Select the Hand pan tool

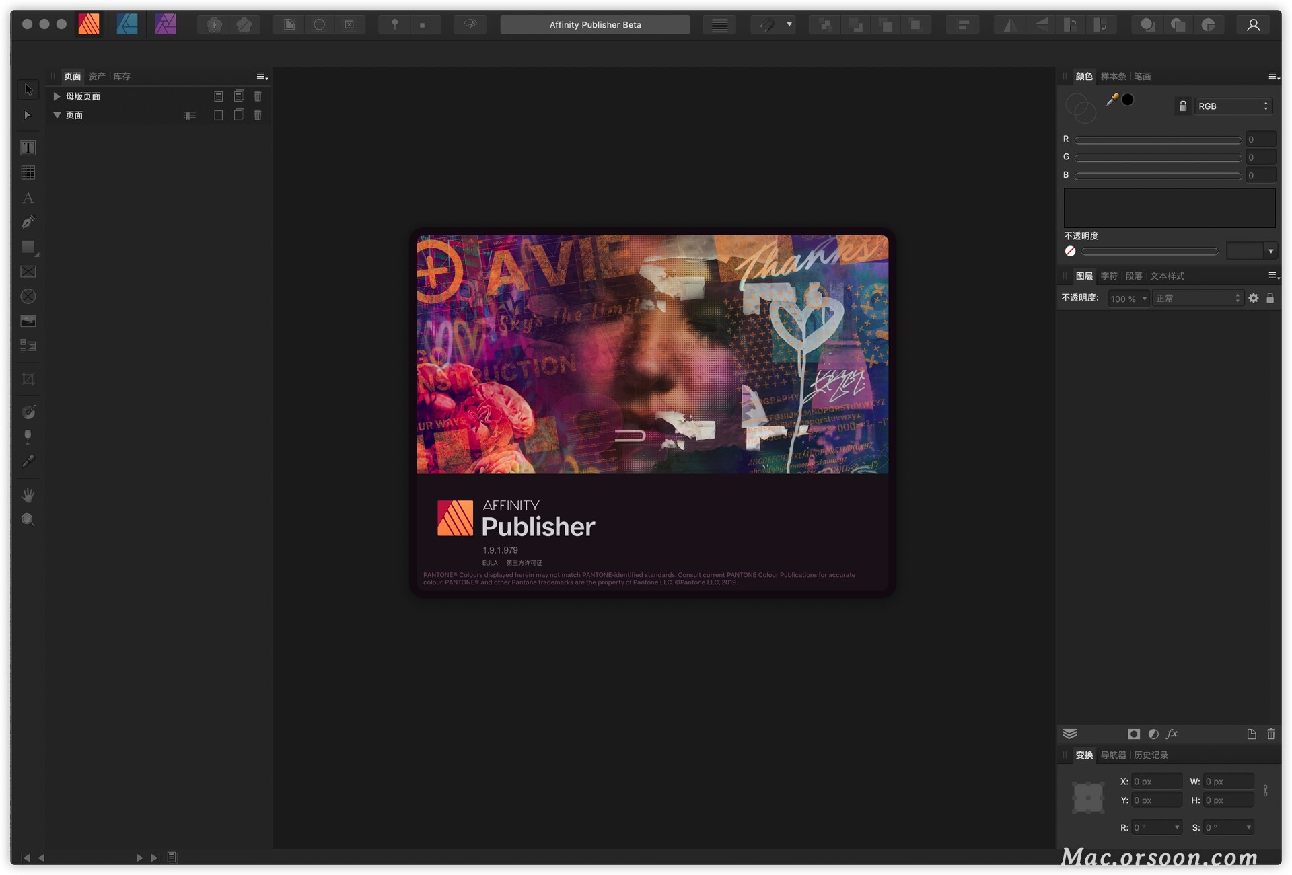(28, 494)
